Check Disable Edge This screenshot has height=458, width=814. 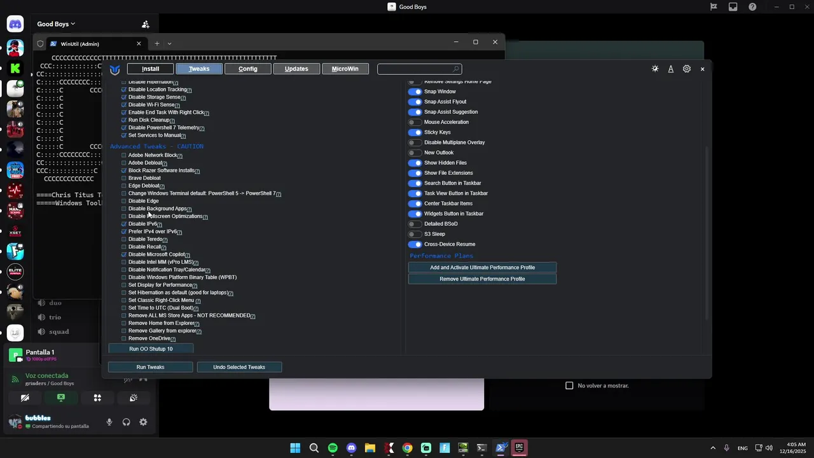click(x=124, y=201)
